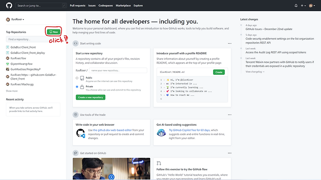Select the Public repository radio button
This screenshot has height=180, width=321.
(77, 78)
